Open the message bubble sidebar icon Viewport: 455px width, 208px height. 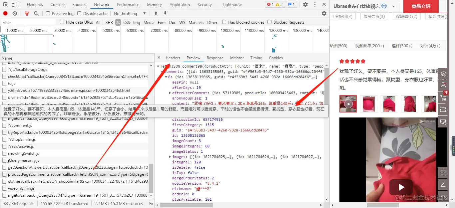[x=443, y=121]
